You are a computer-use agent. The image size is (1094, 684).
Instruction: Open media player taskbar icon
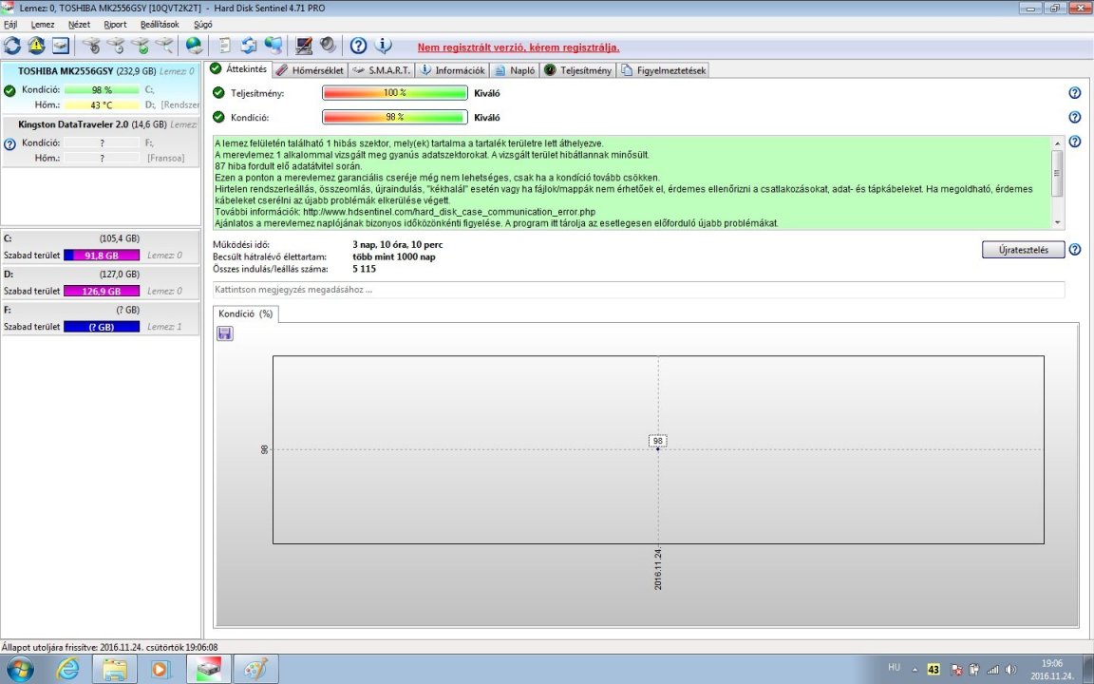coord(160,670)
